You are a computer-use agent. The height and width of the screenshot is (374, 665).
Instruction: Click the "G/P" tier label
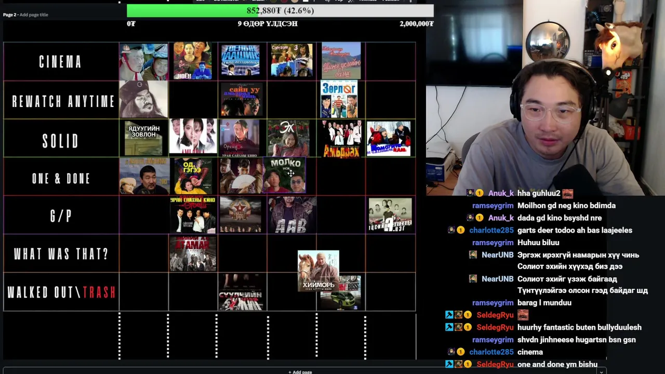coord(61,216)
